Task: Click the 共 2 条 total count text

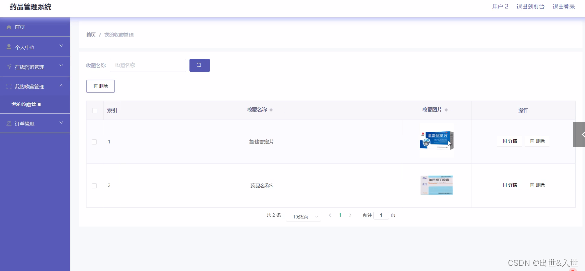Action: (x=274, y=216)
